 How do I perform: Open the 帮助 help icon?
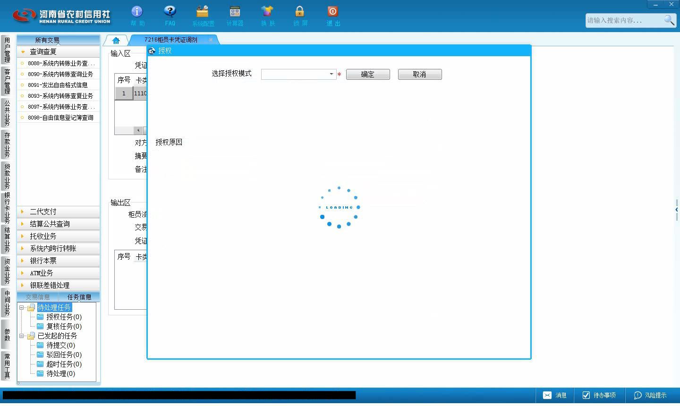click(x=137, y=16)
